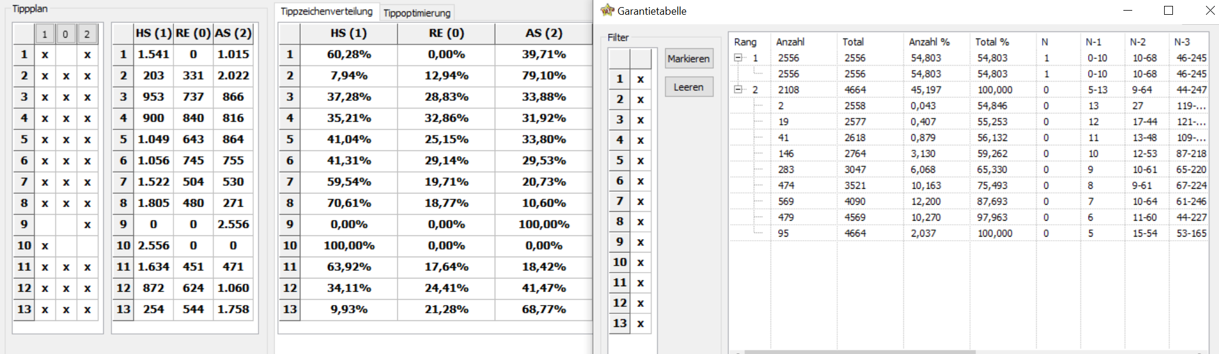Toggle filter x mark for row 13

pyautogui.click(x=640, y=323)
